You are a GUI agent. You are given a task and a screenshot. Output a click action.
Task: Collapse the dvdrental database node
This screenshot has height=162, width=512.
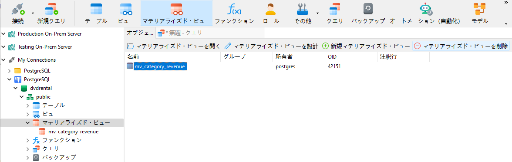[x=16, y=88]
